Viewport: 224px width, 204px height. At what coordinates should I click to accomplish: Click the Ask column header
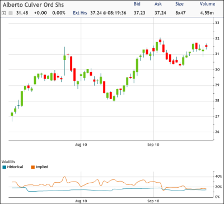[158, 4]
